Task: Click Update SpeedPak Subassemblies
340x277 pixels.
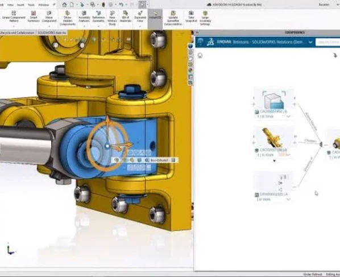Action: pos(173,18)
